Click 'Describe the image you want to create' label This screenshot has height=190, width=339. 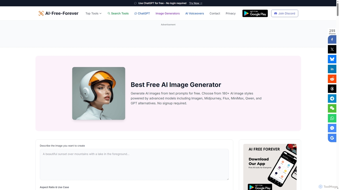click(x=63, y=146)
